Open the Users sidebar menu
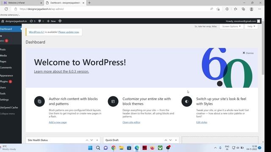The image size is (271, 152). pos(11,87)
